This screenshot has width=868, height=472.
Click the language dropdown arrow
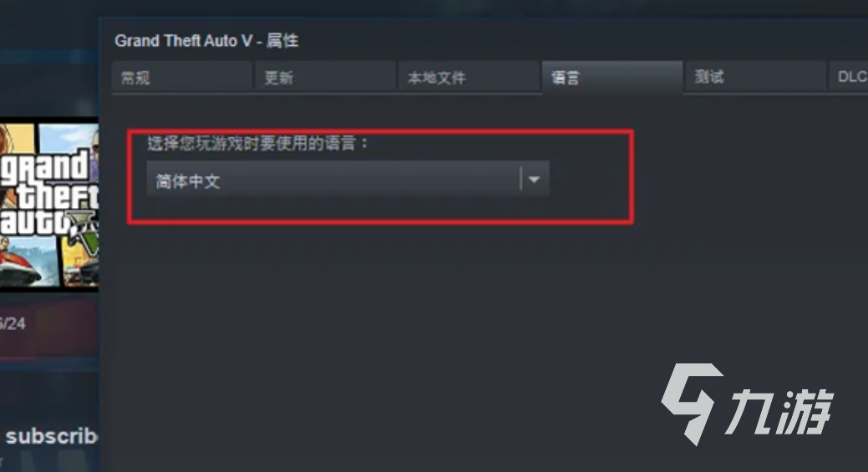coord(534,180)
